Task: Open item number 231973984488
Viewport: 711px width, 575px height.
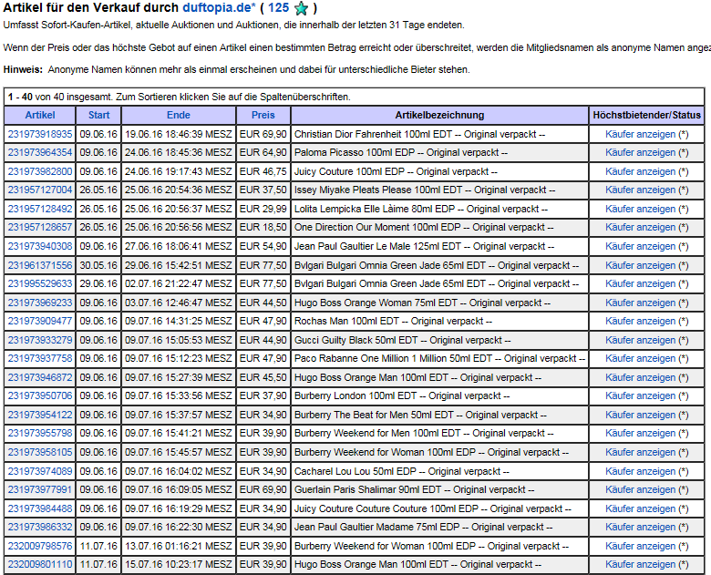Action: click(x=40, y=508)
